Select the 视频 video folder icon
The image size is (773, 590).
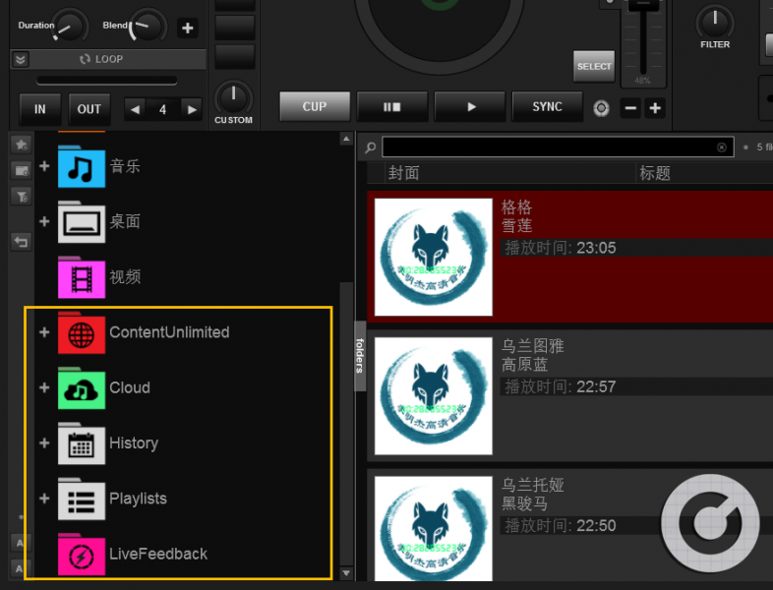[x=82, y=277]
